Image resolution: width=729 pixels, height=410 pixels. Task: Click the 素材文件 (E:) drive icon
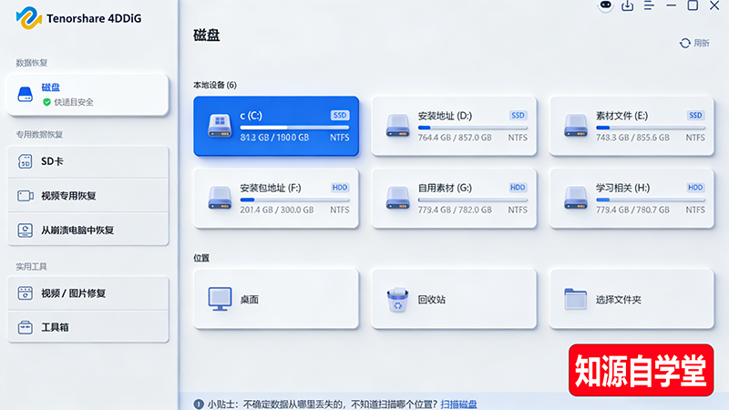click(575, 126)
